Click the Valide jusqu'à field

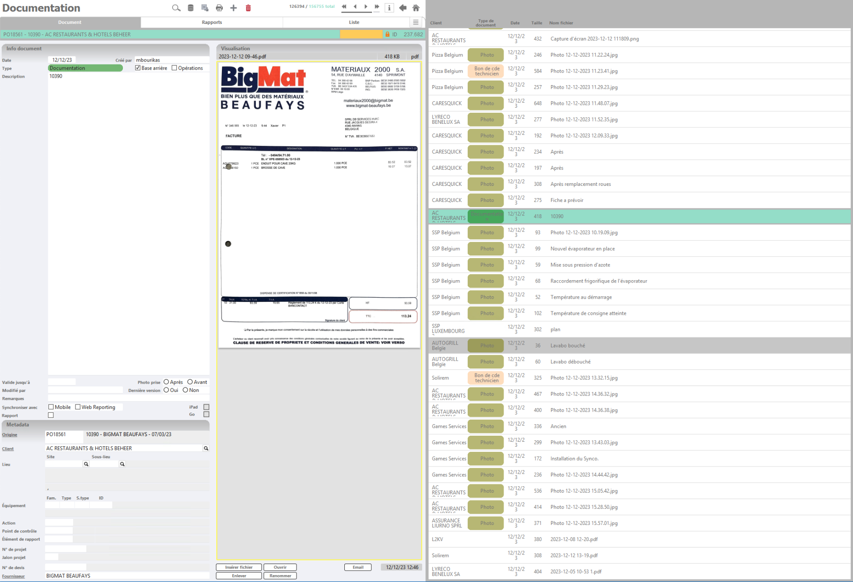[62, 382]
